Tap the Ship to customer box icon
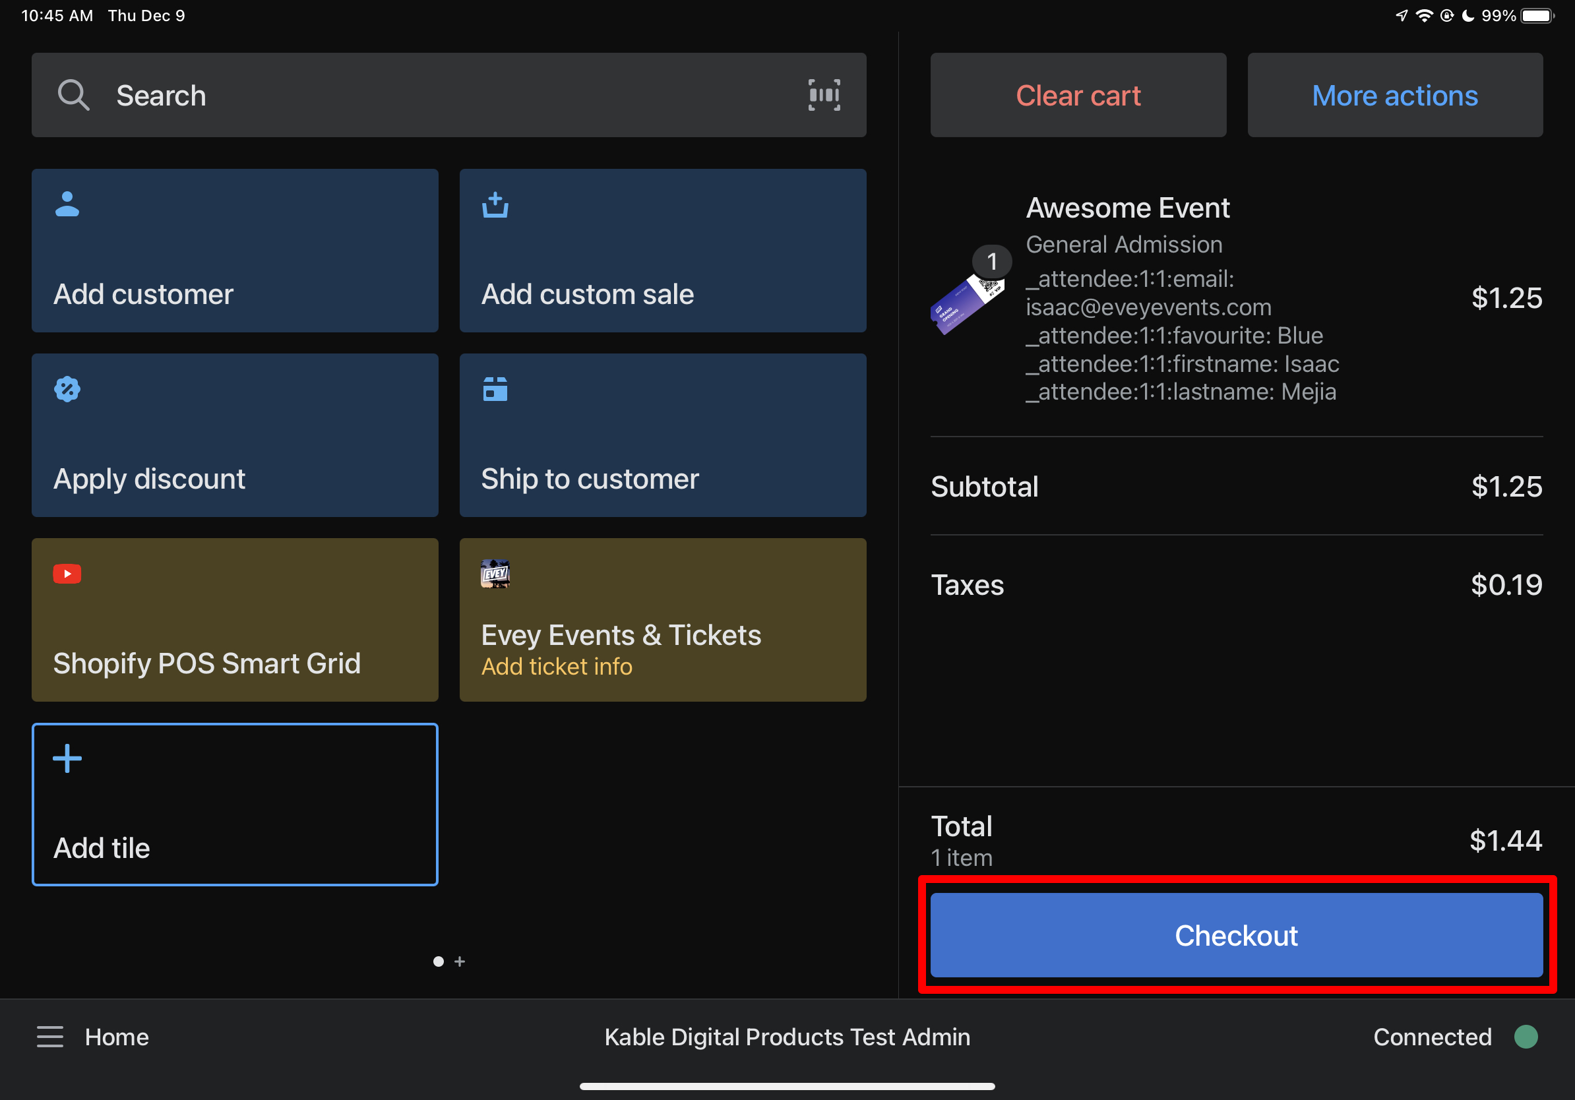Image resolution: width=1575 pixels, height=1100 pixels. pyautogui.click(x=495, y=389)
